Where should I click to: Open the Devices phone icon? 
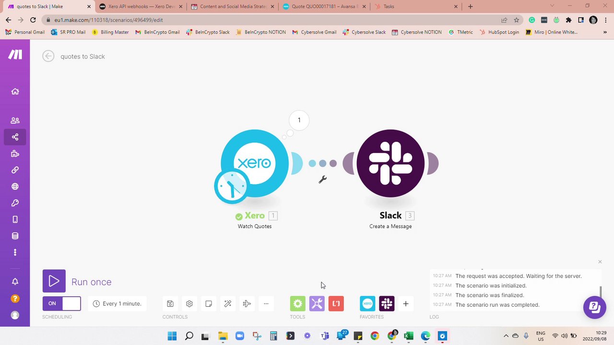(x=15, y=219)
